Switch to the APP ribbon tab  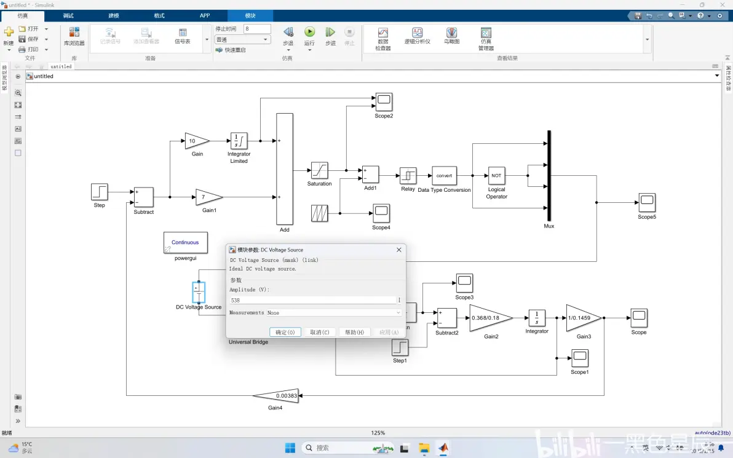click(205, 15)
